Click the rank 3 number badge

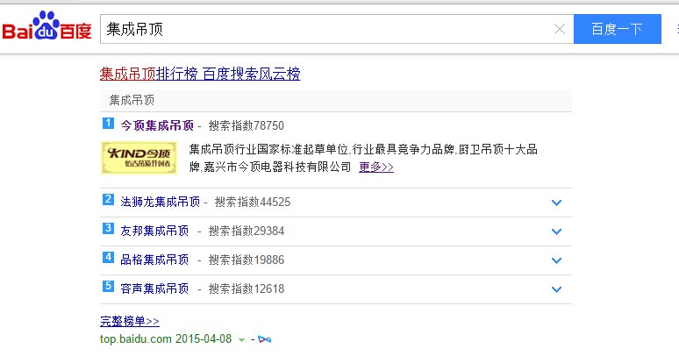108,228
